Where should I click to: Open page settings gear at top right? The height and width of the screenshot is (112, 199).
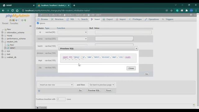[x=191, y=15]
